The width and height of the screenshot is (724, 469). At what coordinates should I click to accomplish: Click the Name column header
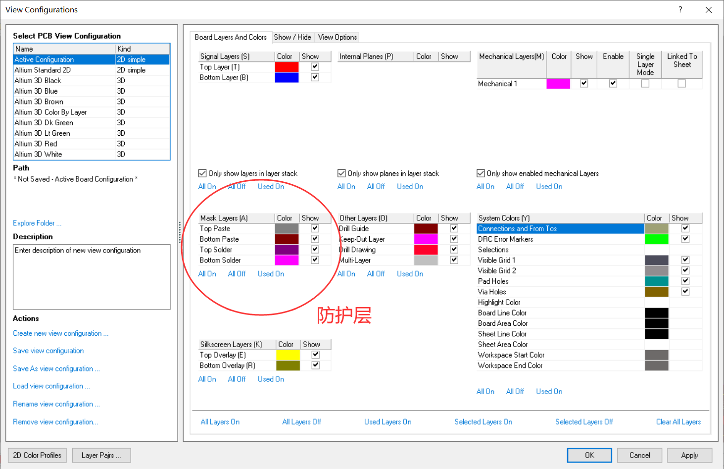point(64,49)
